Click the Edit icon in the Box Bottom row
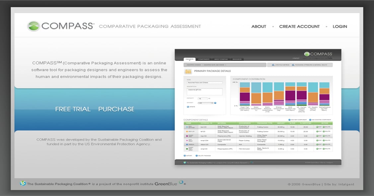The image size is (374, 196). (x=317, y=127)
